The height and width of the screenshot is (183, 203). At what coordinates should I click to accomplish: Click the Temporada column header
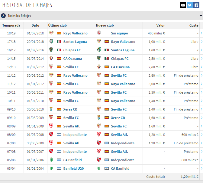pyautogui.click(x=11, y=25)
